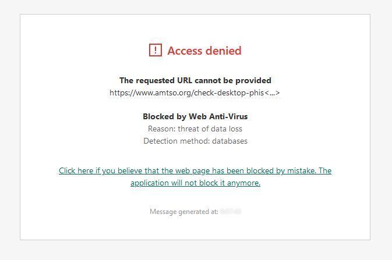Expand the "<...>" URL ellipsis
This screenshot has height=260, width=392.
click(x=272, y=92)
